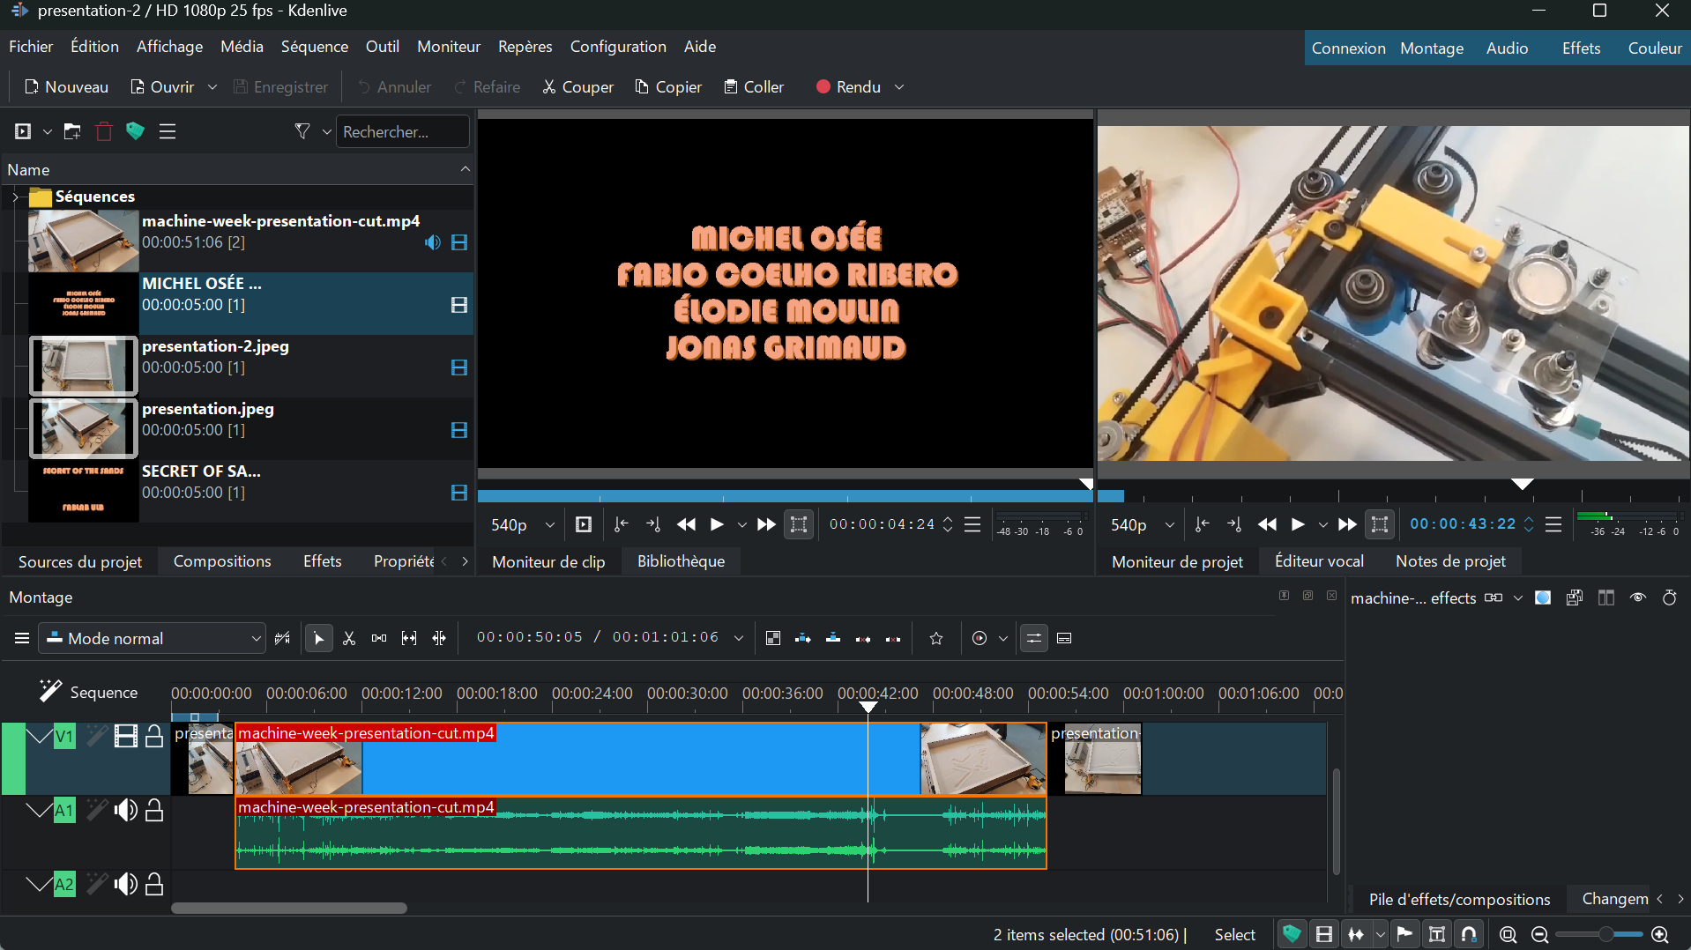Expand the Séquences folder
Viewport: 1691px width, 950px height.
point(15,197)
